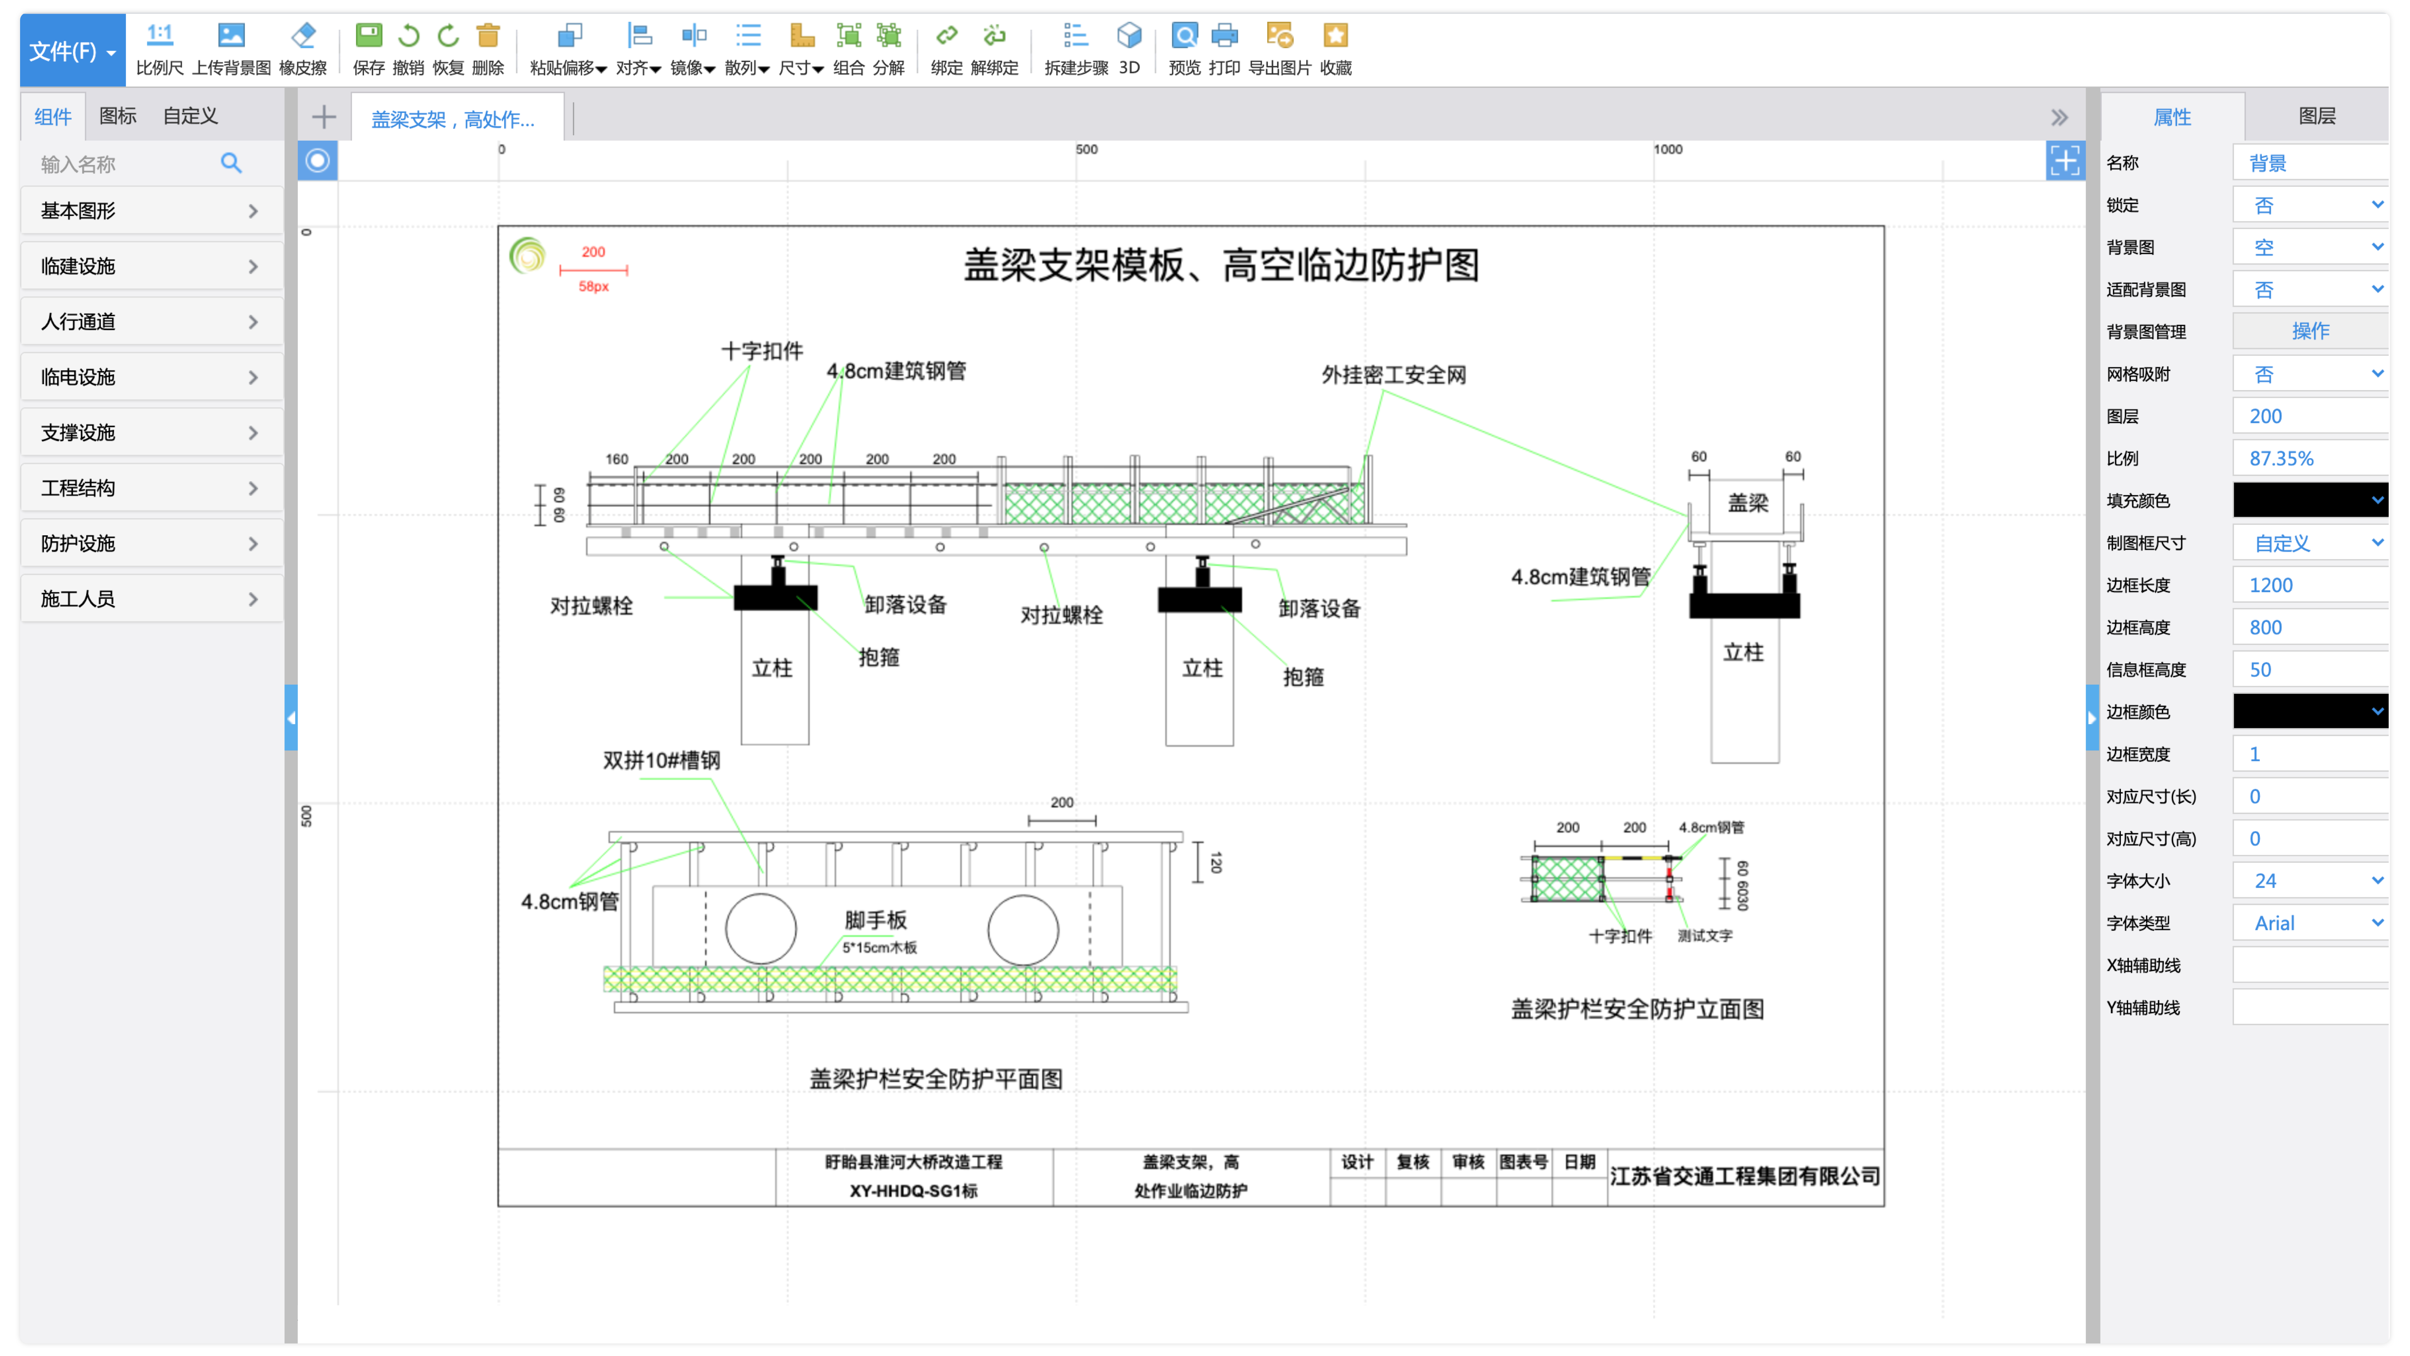Click the favorite star icon
This screenshot has height=1356, width=2410.
click(x=1335, y=36)
